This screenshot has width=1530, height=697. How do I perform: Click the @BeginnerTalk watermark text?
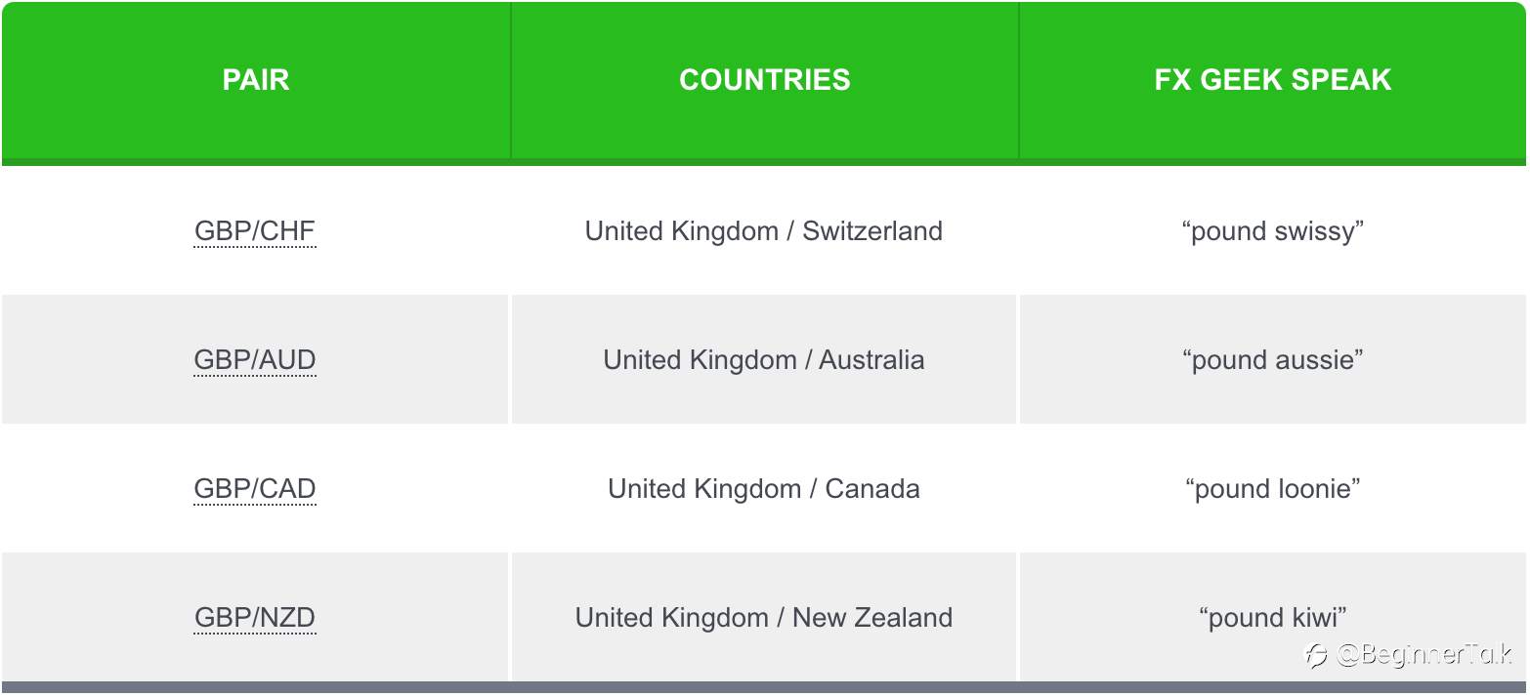(1424, 655)
